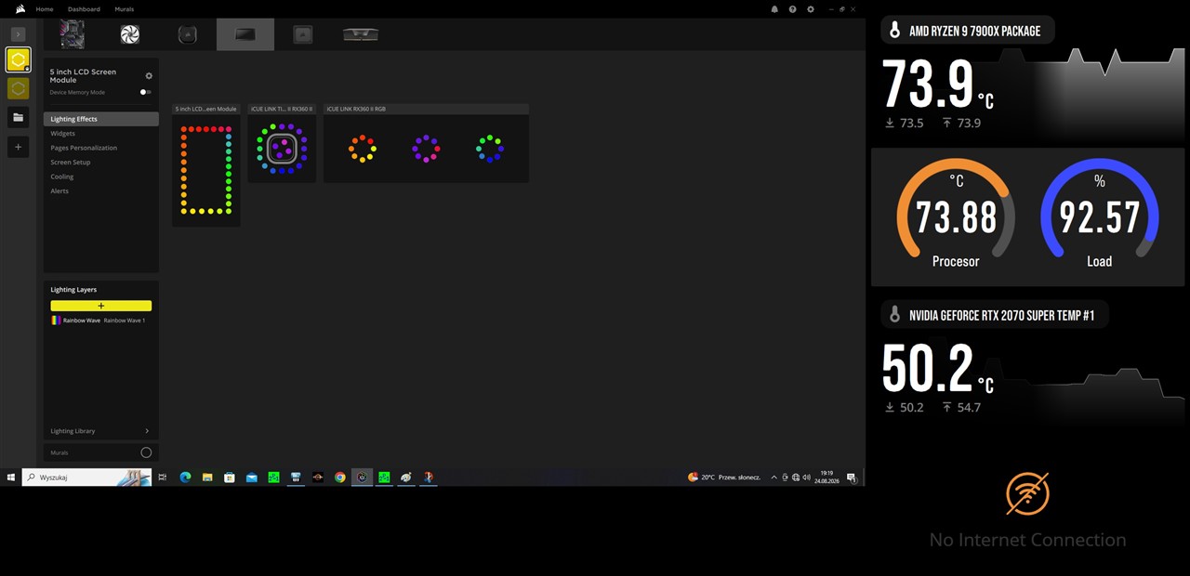Toggle the Murals circle switch
Image resolution: width=1190 pixels, height=576 pixels.
[x=146, y=452]
